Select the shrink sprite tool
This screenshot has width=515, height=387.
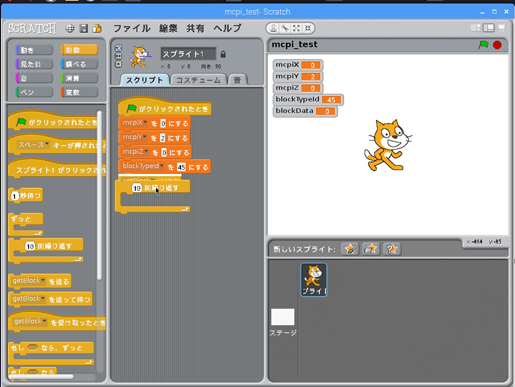click(x=308, y=28)
